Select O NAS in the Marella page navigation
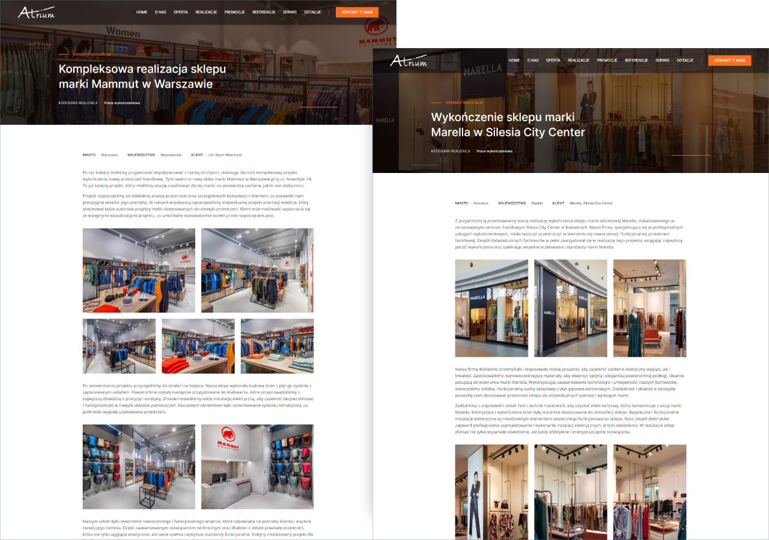Screen dimensions: 769x540 (533, 61)
